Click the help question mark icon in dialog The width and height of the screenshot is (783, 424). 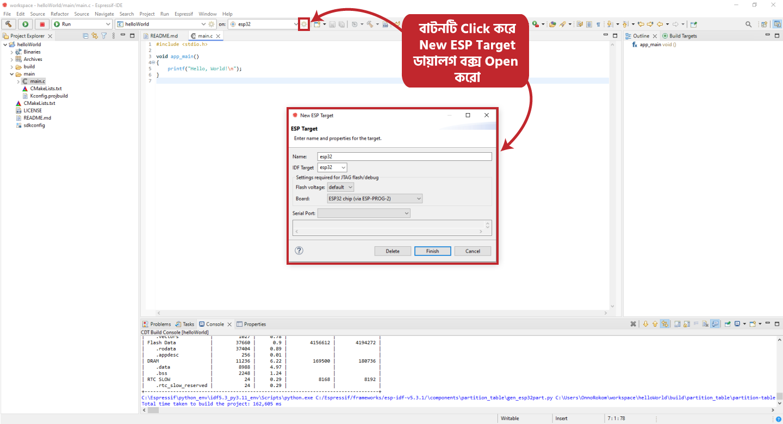(299, 251)
